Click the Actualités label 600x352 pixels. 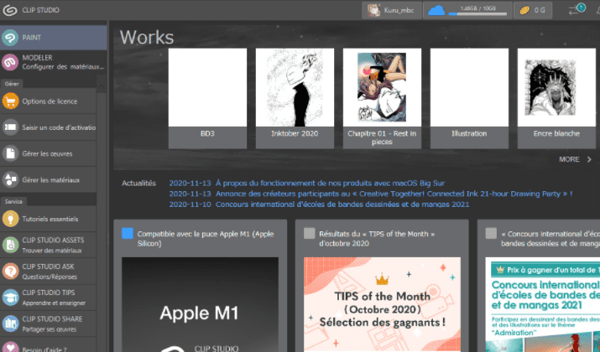click(x=138, y=183)
